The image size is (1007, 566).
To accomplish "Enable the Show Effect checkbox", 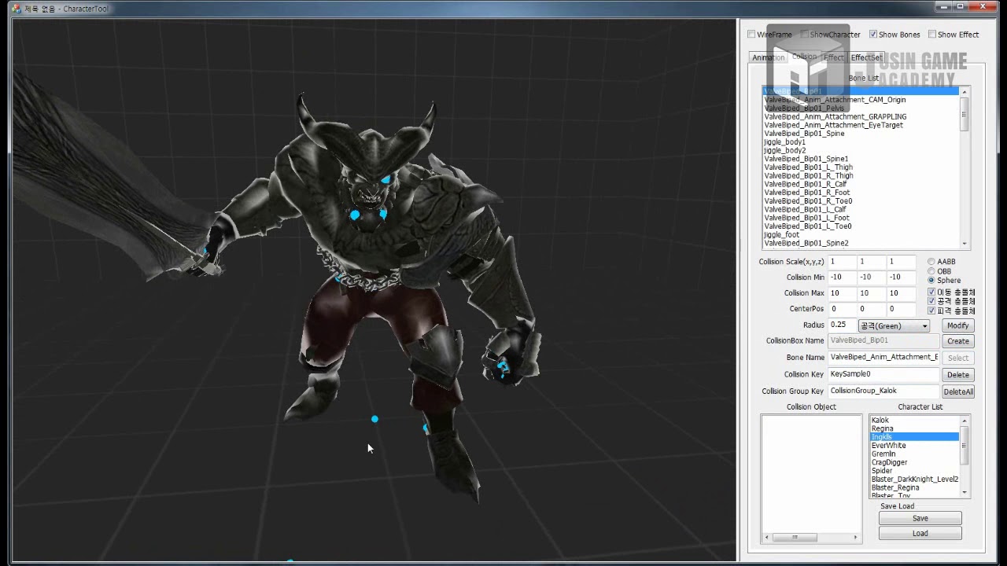I will 932,35.
